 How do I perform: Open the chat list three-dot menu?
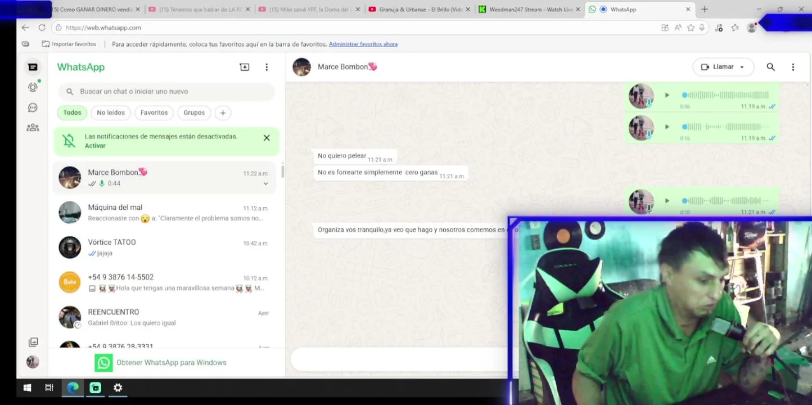267,67
